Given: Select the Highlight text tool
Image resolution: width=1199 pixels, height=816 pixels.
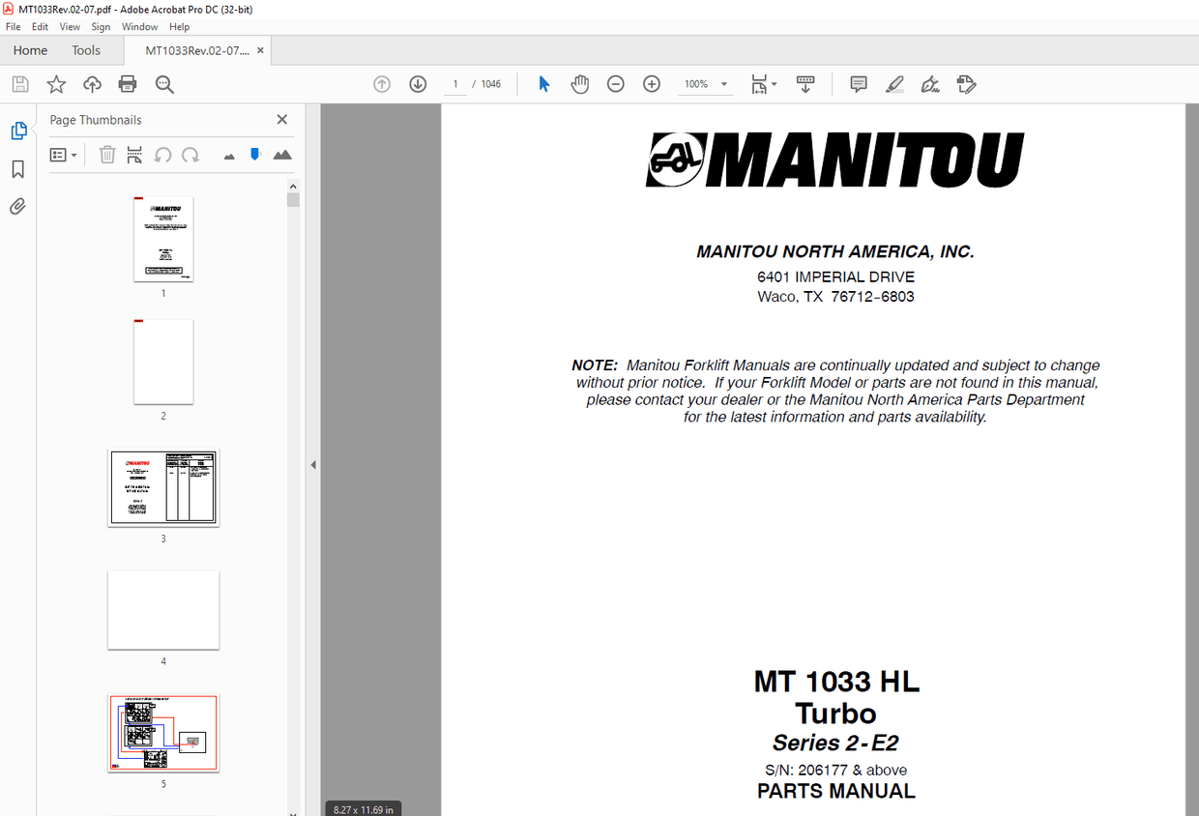Looking at the screenshot, I should click(894, 84).
